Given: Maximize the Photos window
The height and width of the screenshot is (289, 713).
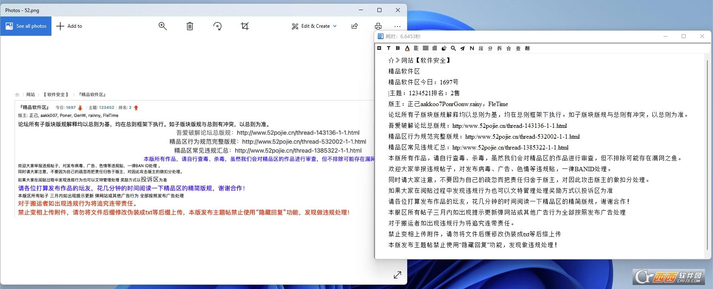Looking at the screenshot, I should pos(379,10).
